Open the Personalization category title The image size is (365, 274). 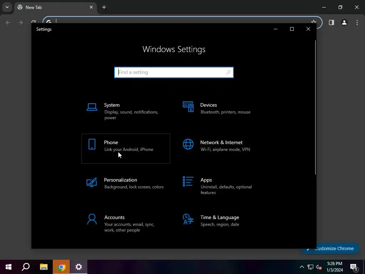[120, 180]
